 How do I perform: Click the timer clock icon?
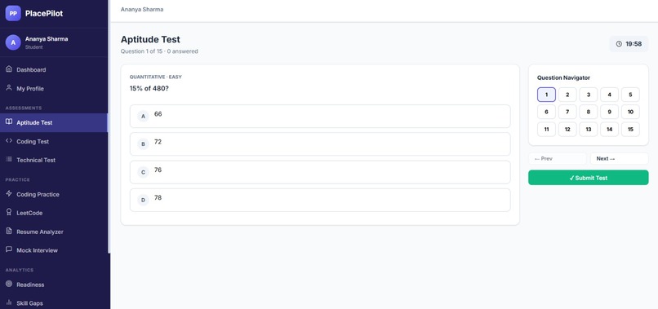coord(619,44)
